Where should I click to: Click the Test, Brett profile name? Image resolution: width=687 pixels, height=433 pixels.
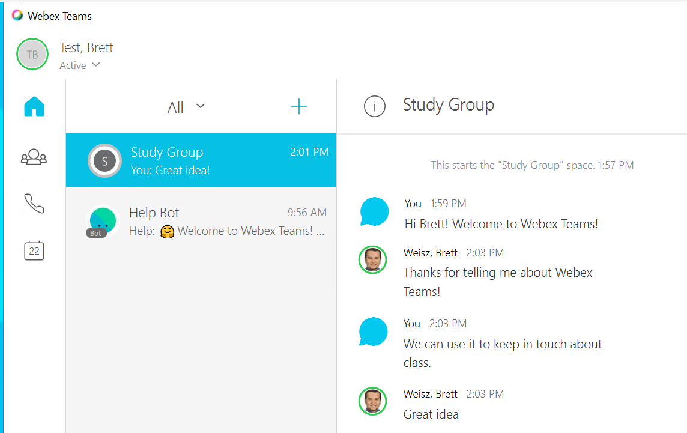86,48
